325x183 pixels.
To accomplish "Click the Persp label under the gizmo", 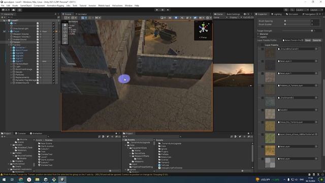I will (203, 38).
